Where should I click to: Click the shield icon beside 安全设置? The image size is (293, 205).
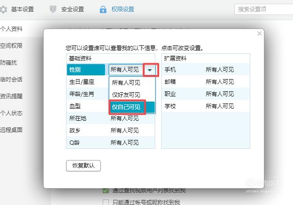tap(53, 9)
